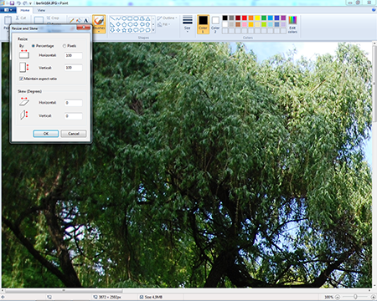Image resolution: width=377 pixels, height=301 pixels.
Task: Click OK in Resize and Skew dialog
Action: (x=46, y=134)
